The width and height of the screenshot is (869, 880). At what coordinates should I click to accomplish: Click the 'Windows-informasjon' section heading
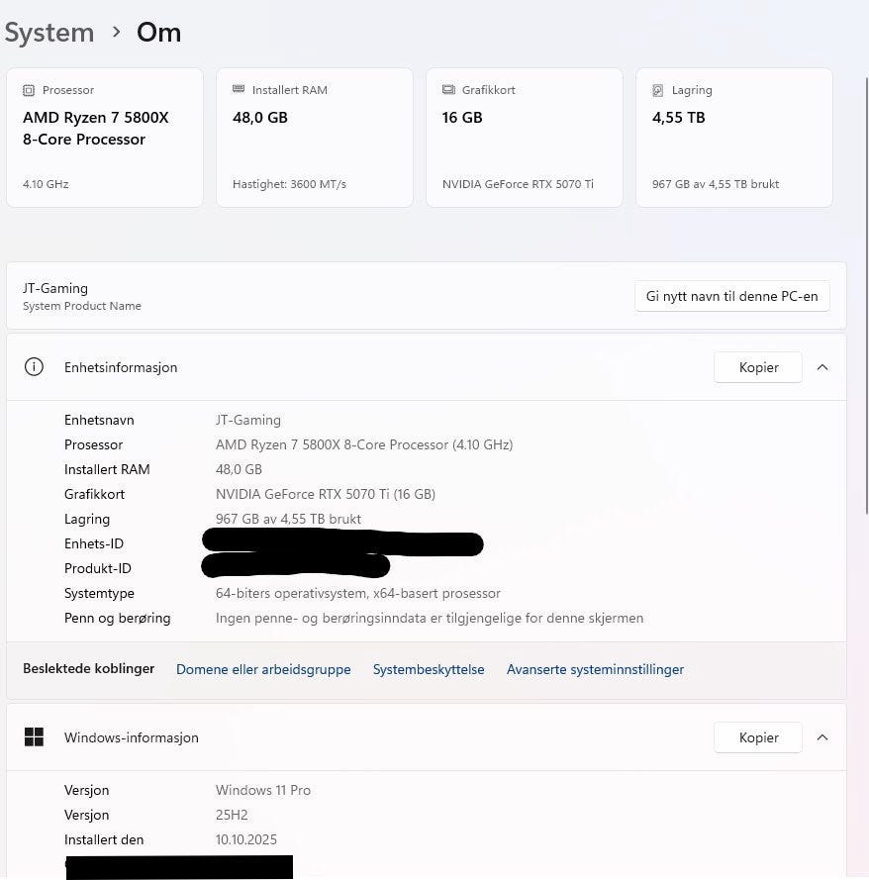point(132,736)
